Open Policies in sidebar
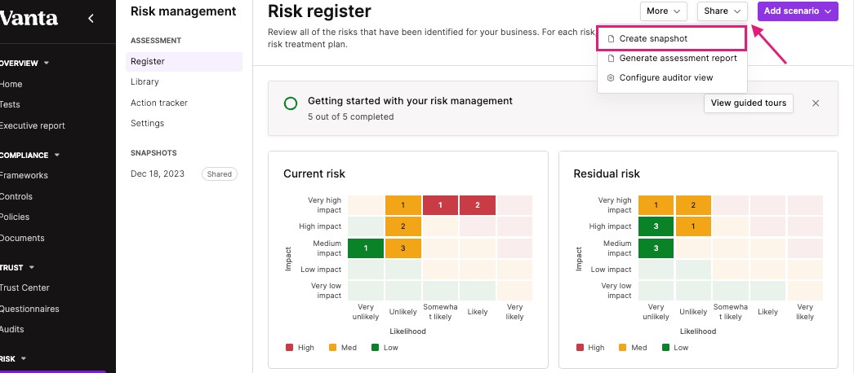The image size is (854, 373). [15, 217]
